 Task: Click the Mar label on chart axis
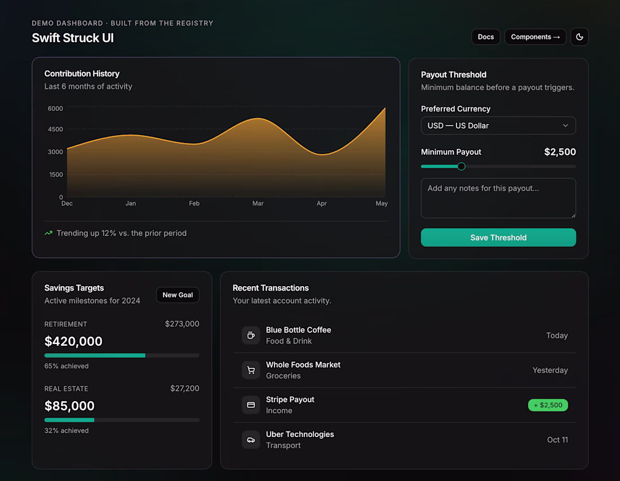tap(258, 203)
